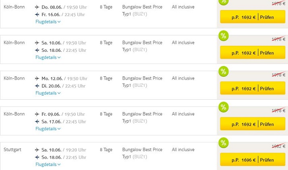Click outbound plane icon for Stuttgart Sa. 10.06. flight
The width and height of the screenshot is (288, 170).
point(37,150)
